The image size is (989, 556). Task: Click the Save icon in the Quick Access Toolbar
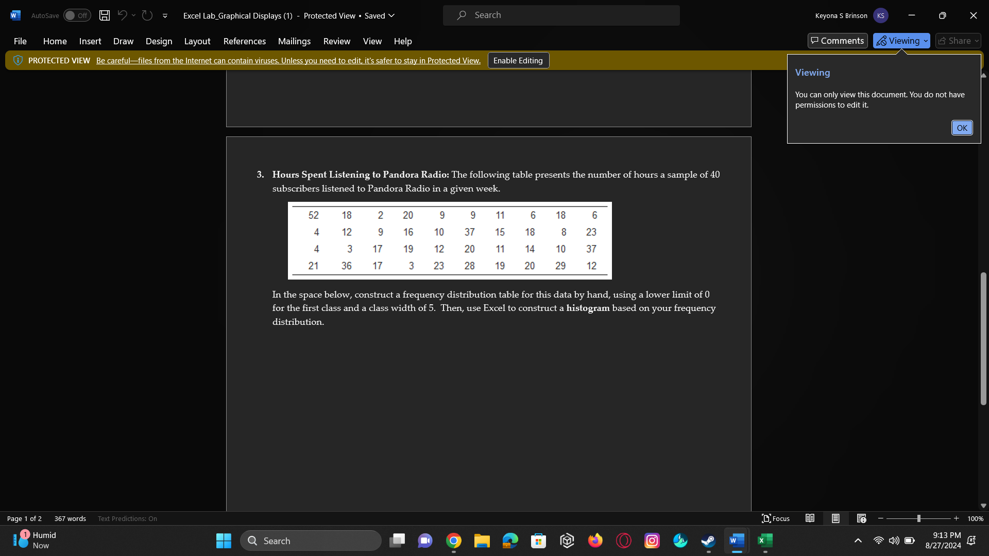tap(104, 15)
